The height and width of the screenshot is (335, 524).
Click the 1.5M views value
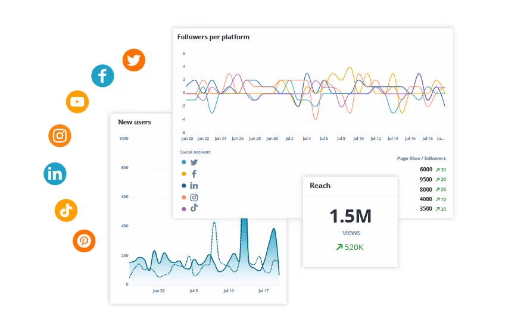click(351, 217)
